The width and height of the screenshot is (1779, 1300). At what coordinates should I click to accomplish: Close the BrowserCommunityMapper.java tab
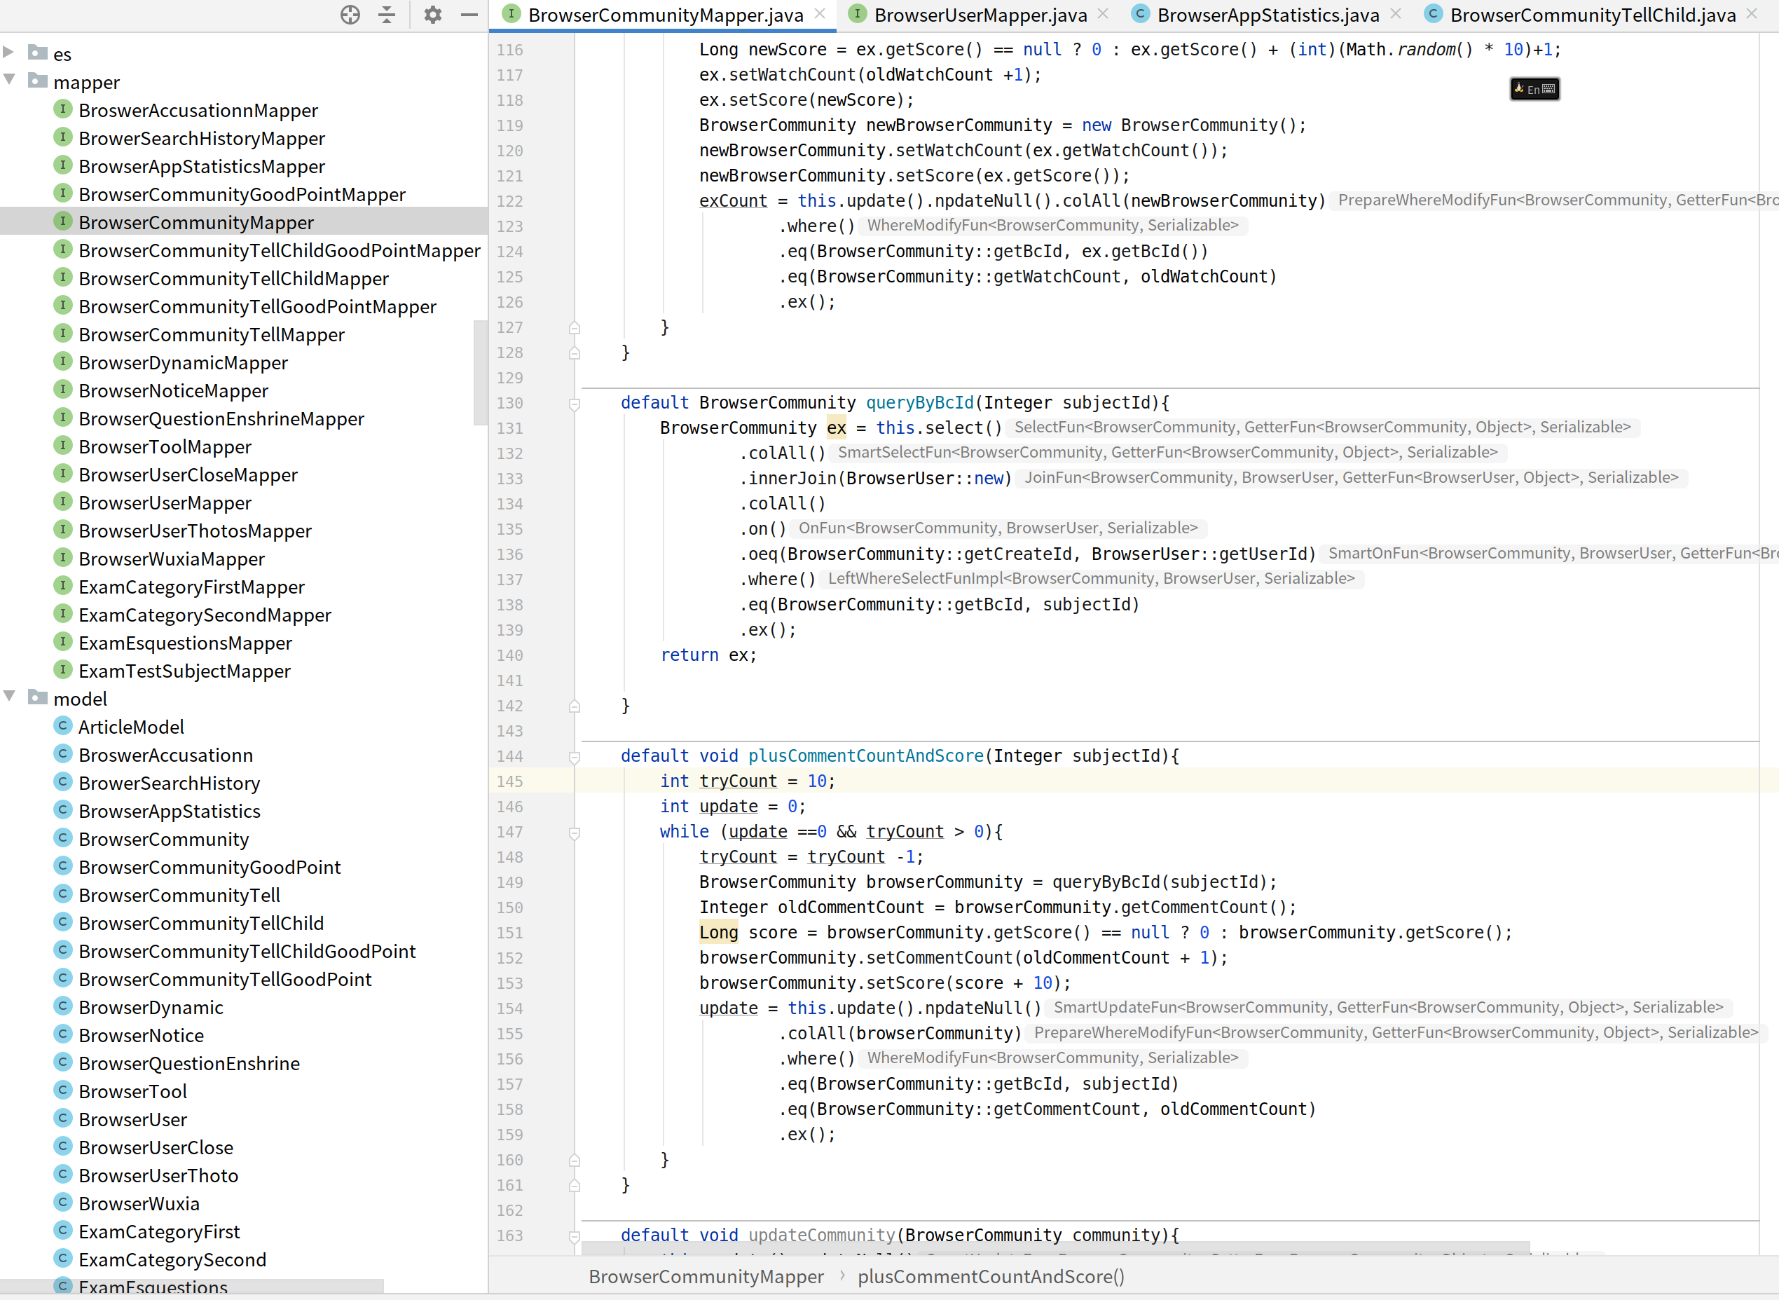click(x=820, y=14)
